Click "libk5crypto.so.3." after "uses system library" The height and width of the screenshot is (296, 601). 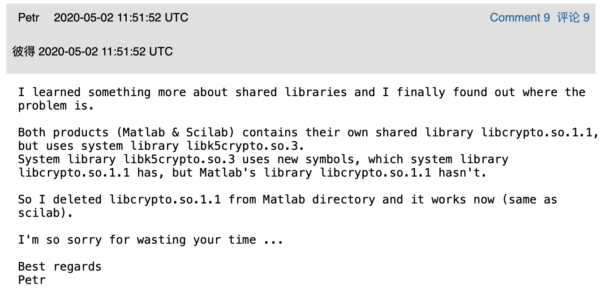tap(222, 146)
